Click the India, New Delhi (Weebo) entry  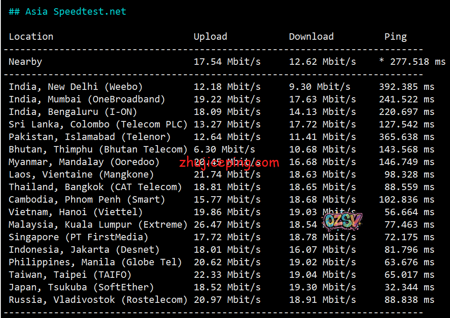tap(76, 87)
